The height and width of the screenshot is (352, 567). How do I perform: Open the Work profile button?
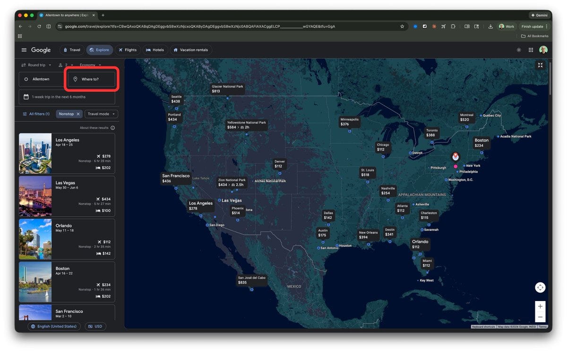pyautogui.click(x=507, y=26)
